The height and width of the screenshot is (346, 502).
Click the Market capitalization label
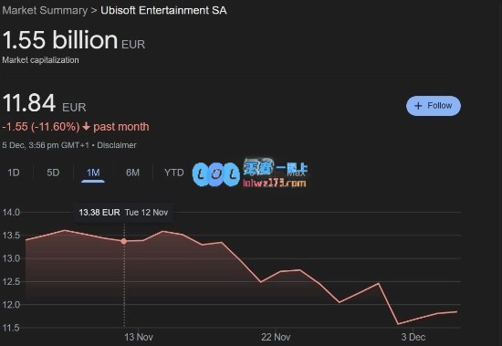pyautogui.click(x=40, y=60)
